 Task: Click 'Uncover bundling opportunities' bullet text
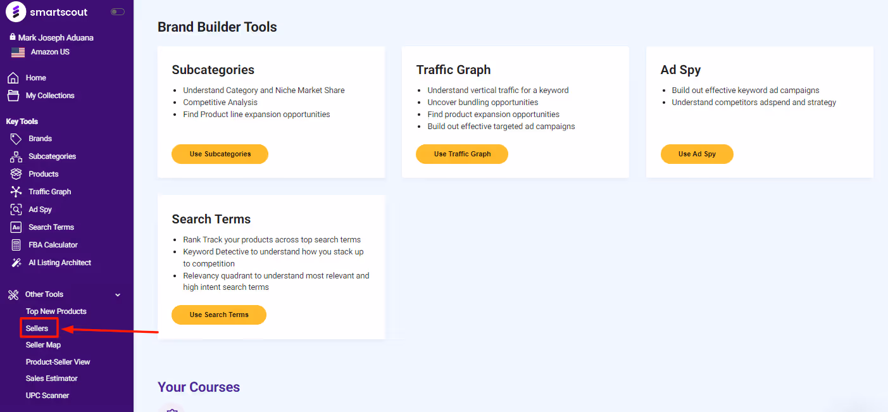[483, 102]
